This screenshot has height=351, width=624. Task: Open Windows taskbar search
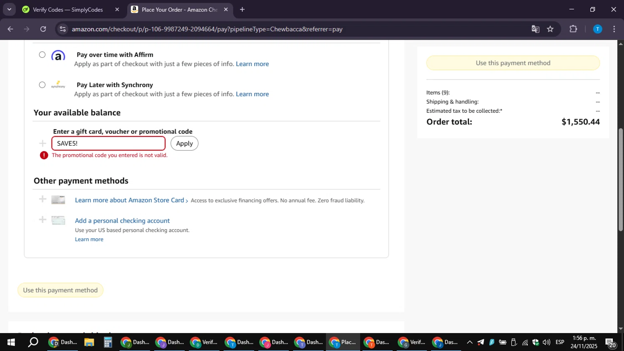[x=33, y=342]
